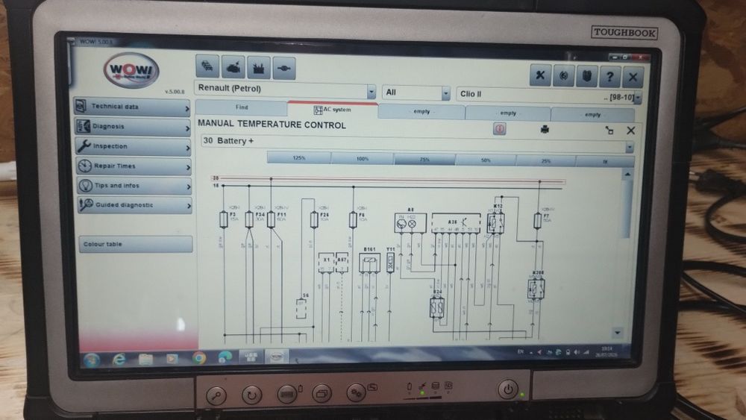746x420 pixels.
Task: Click the detach window icon above diagram
Action: click(609, 131)
